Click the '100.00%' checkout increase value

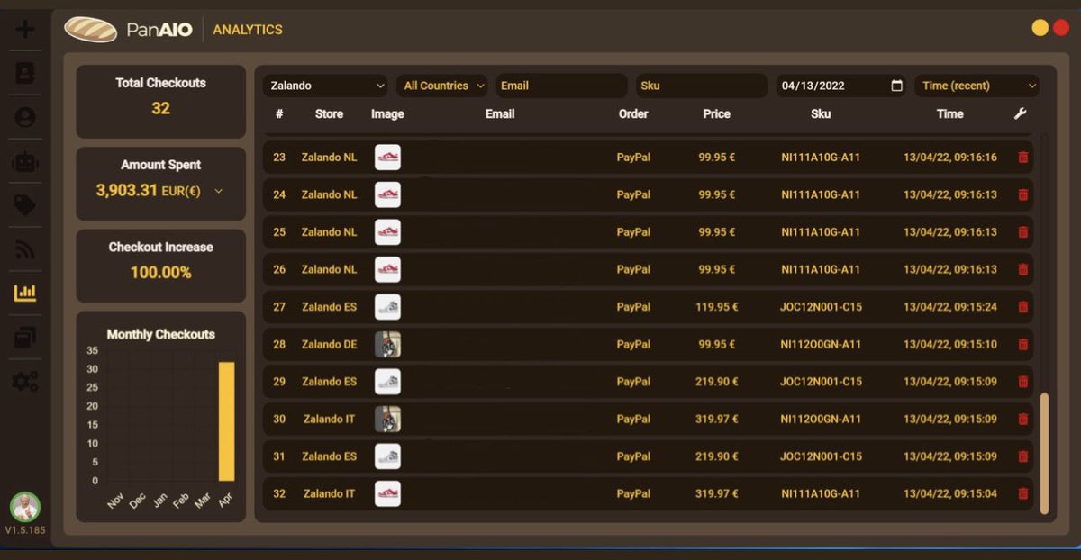(x=160, y=272)
